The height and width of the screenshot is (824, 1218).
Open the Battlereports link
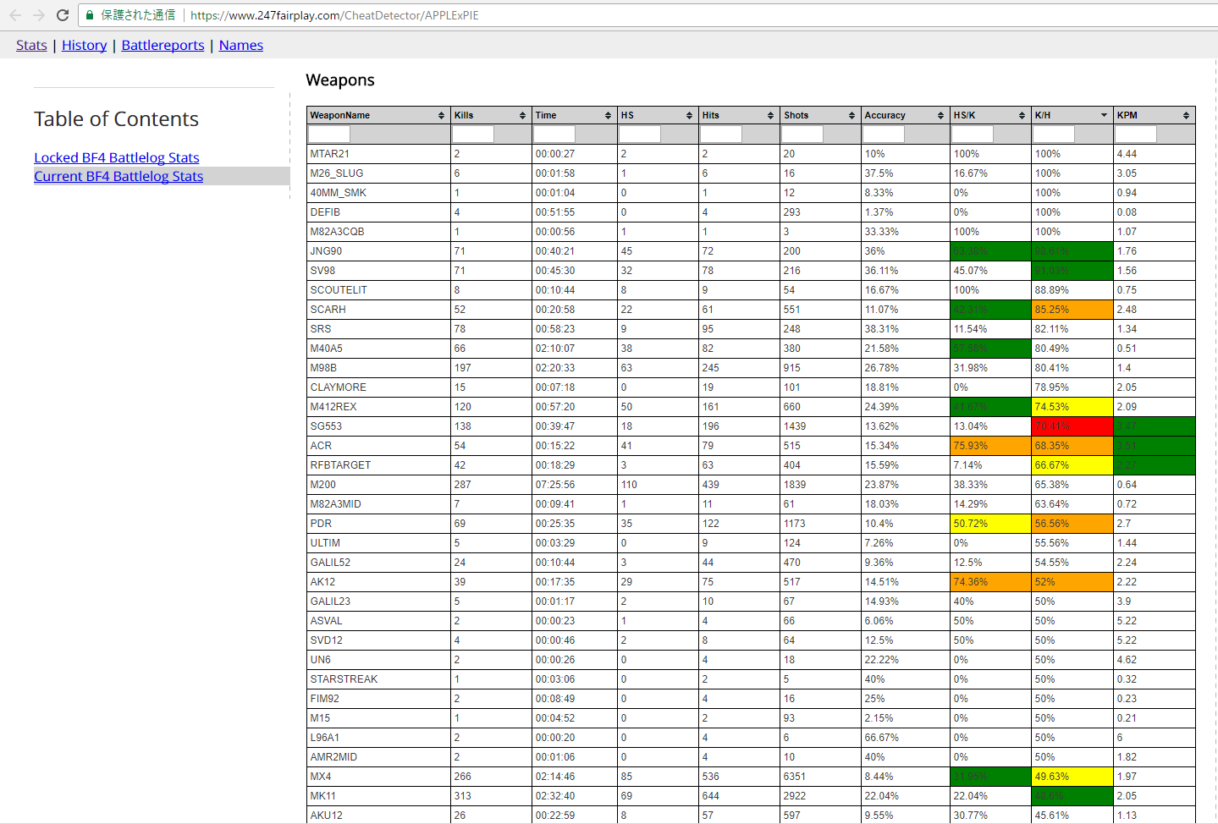coord(163,45)
